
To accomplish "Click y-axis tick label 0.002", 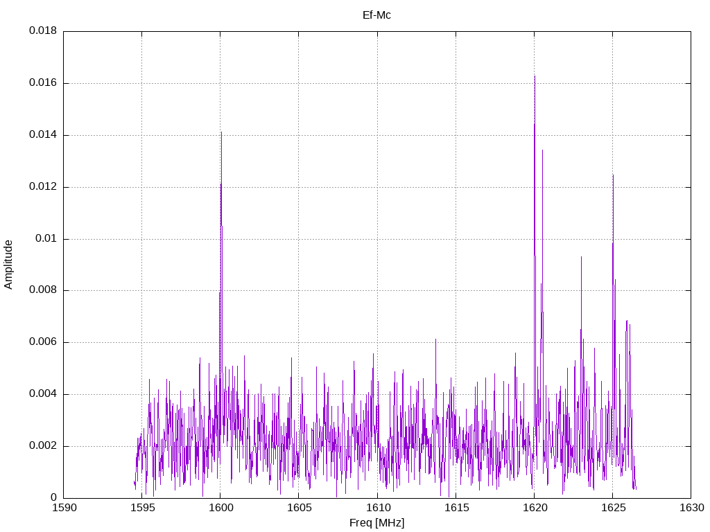I will 43,445.
